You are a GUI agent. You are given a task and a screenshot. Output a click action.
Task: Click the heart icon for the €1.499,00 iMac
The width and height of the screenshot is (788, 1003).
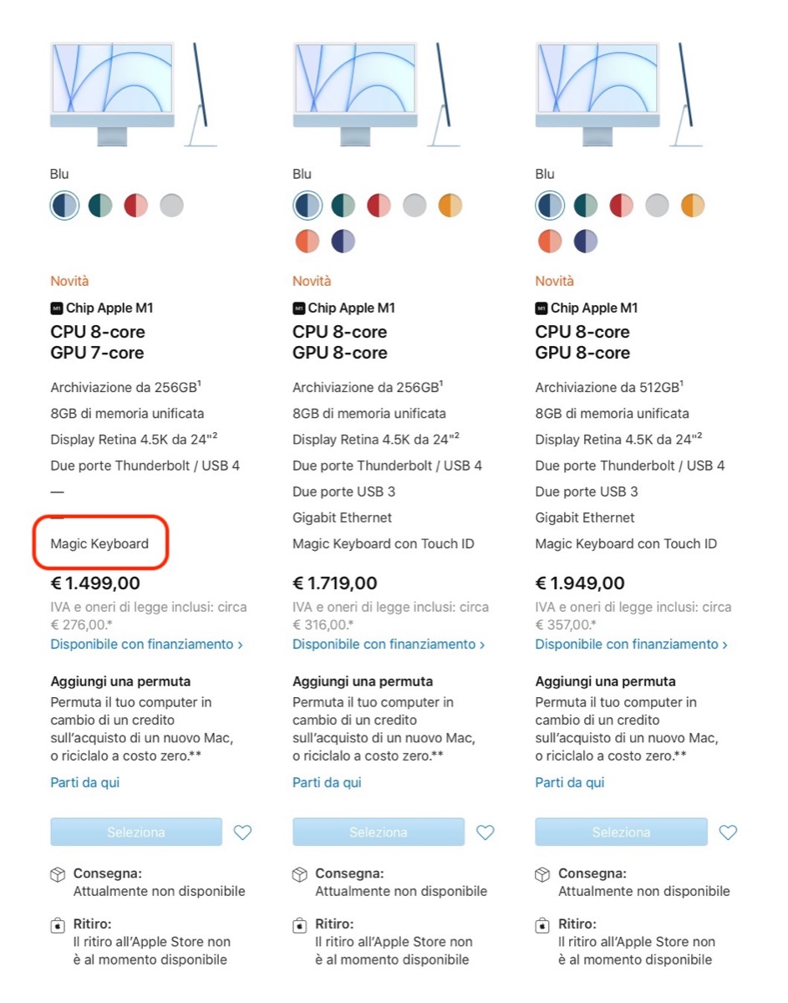242,832
